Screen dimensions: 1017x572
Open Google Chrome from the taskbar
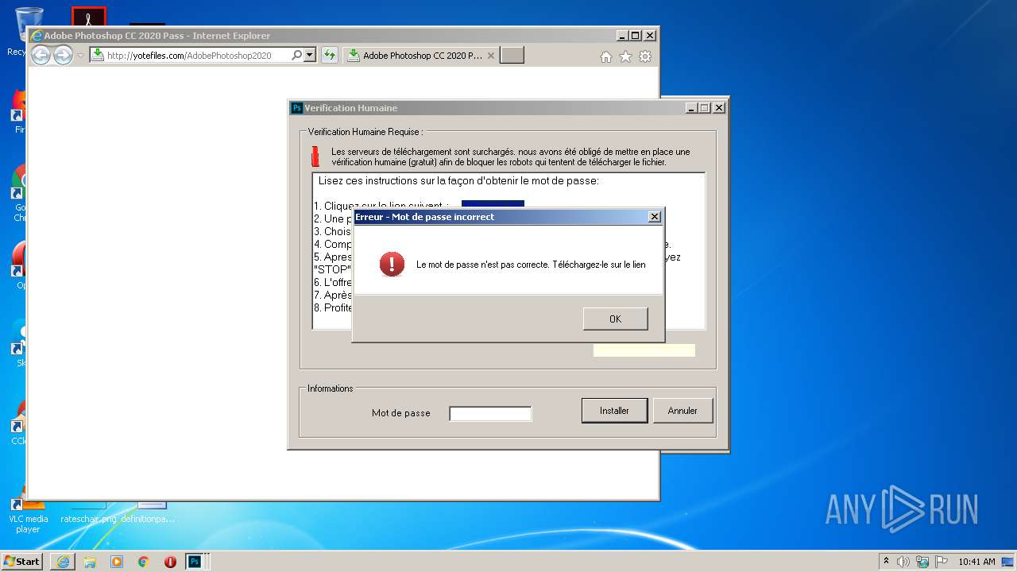[x=144, y=562]
